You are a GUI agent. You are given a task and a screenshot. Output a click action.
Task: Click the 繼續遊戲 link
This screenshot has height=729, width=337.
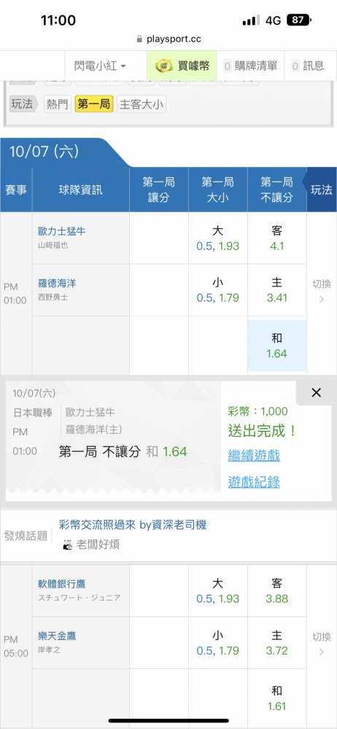pyautogui.click(x=254, y=456)
